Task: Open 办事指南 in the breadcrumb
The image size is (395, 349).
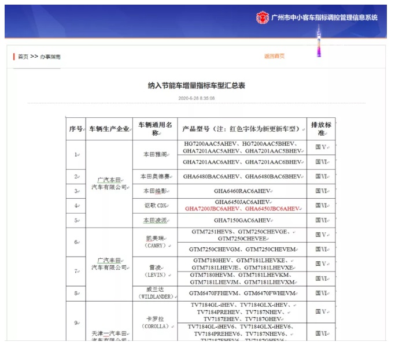Action: 50,57
